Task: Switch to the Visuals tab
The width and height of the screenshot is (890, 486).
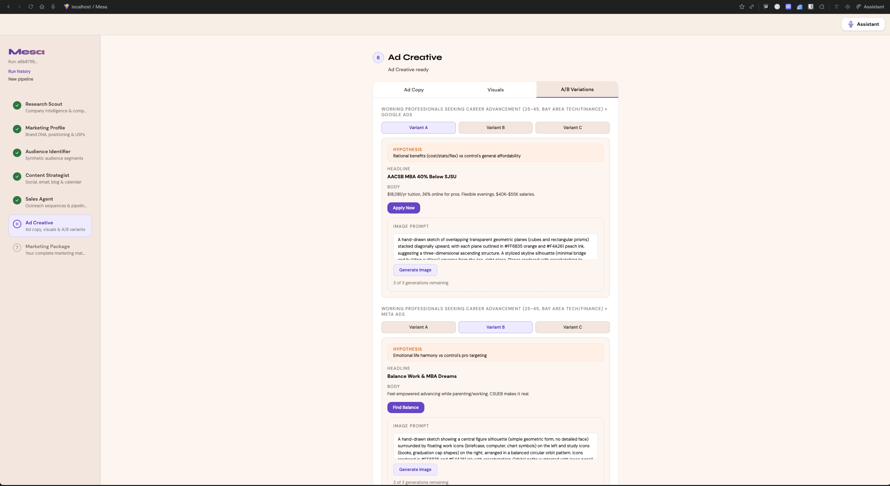Action: 495,90
